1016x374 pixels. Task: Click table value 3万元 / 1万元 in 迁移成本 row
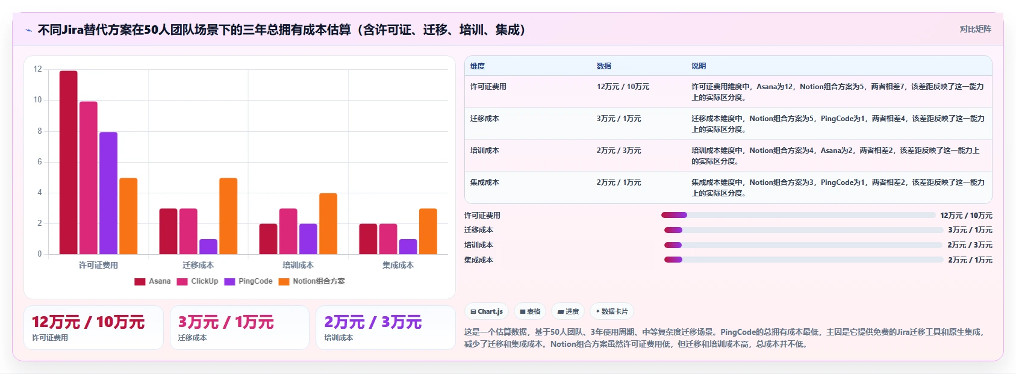click(x=619, y=119)
